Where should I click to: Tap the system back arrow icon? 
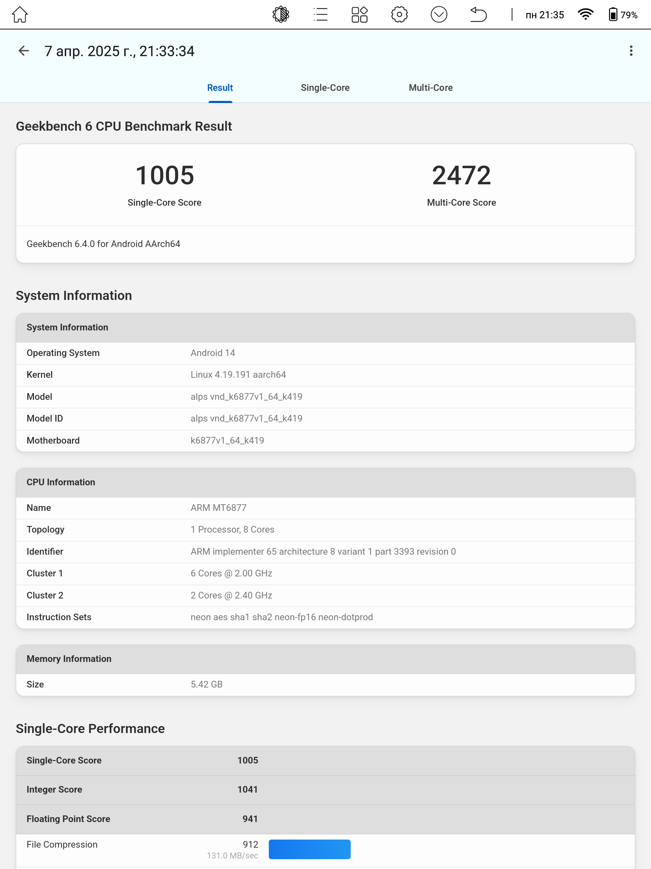(x=478, y=15)
